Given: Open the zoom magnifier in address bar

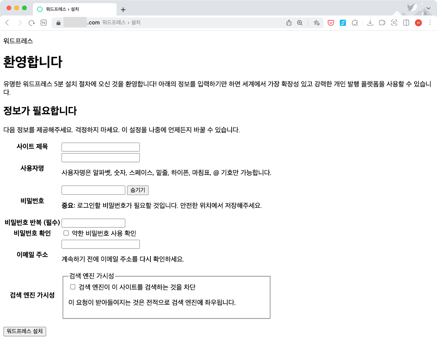Looking at the screenshot, I should coord(300,23).
